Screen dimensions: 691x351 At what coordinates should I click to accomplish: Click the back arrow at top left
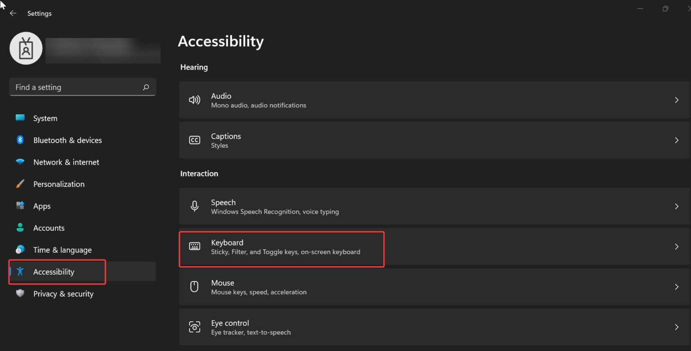(13, 13)
